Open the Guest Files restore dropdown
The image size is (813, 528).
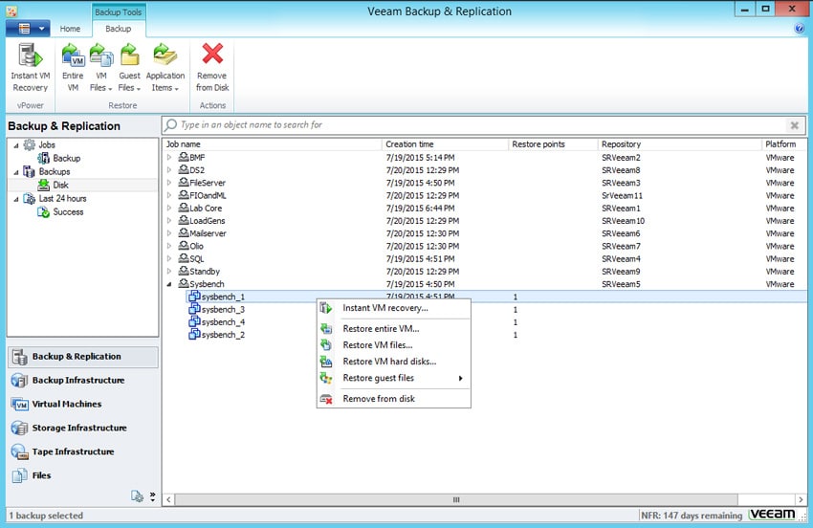(129, 68)
